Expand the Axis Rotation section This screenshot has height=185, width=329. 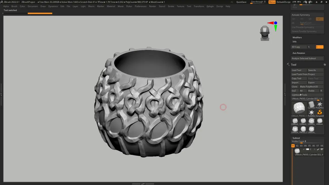coord(299,53)
